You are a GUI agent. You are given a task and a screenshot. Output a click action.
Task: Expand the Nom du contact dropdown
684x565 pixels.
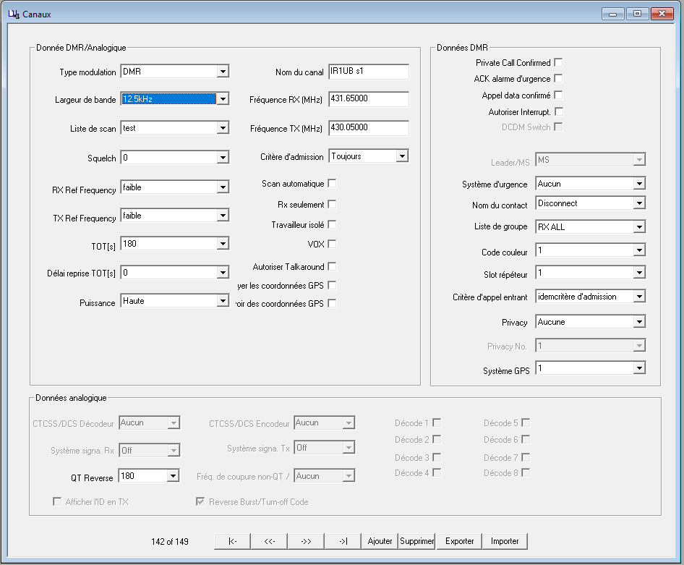click(x=639, y=203)
